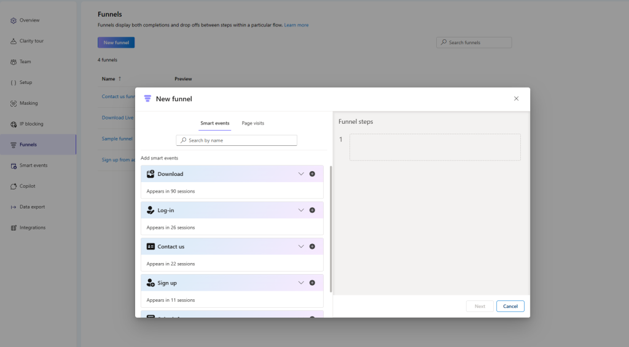This screenshot has height=347, width=629.
Task: Sort funnels by Name arrow
Action: 120,79
